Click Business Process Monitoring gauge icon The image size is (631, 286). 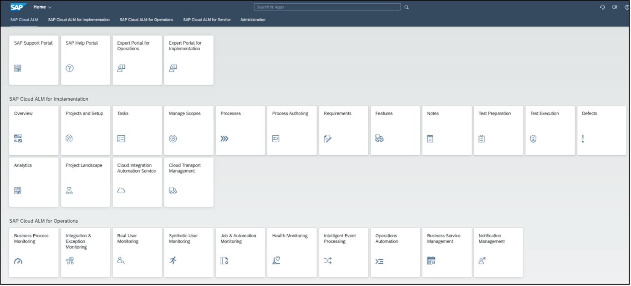coord(18,261)
